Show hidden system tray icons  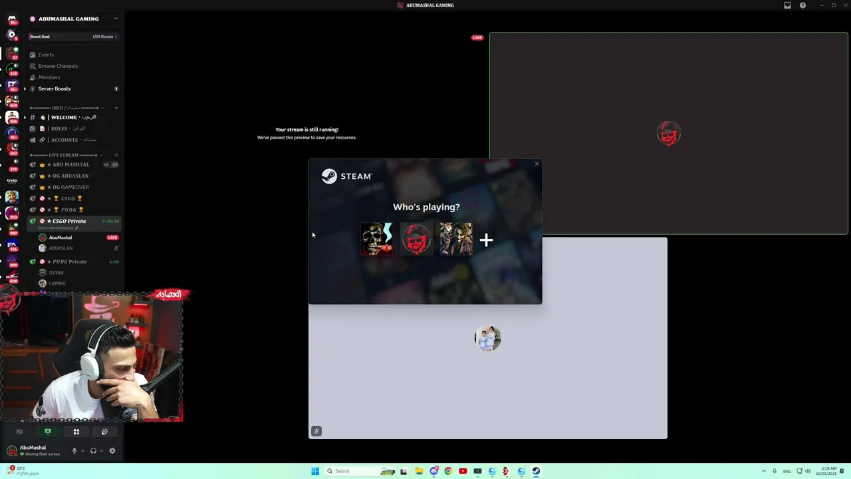coord(763,471)
